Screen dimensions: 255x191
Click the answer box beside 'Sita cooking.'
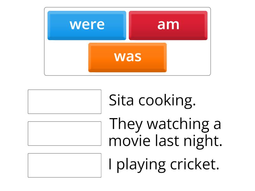tap(64, 101)
